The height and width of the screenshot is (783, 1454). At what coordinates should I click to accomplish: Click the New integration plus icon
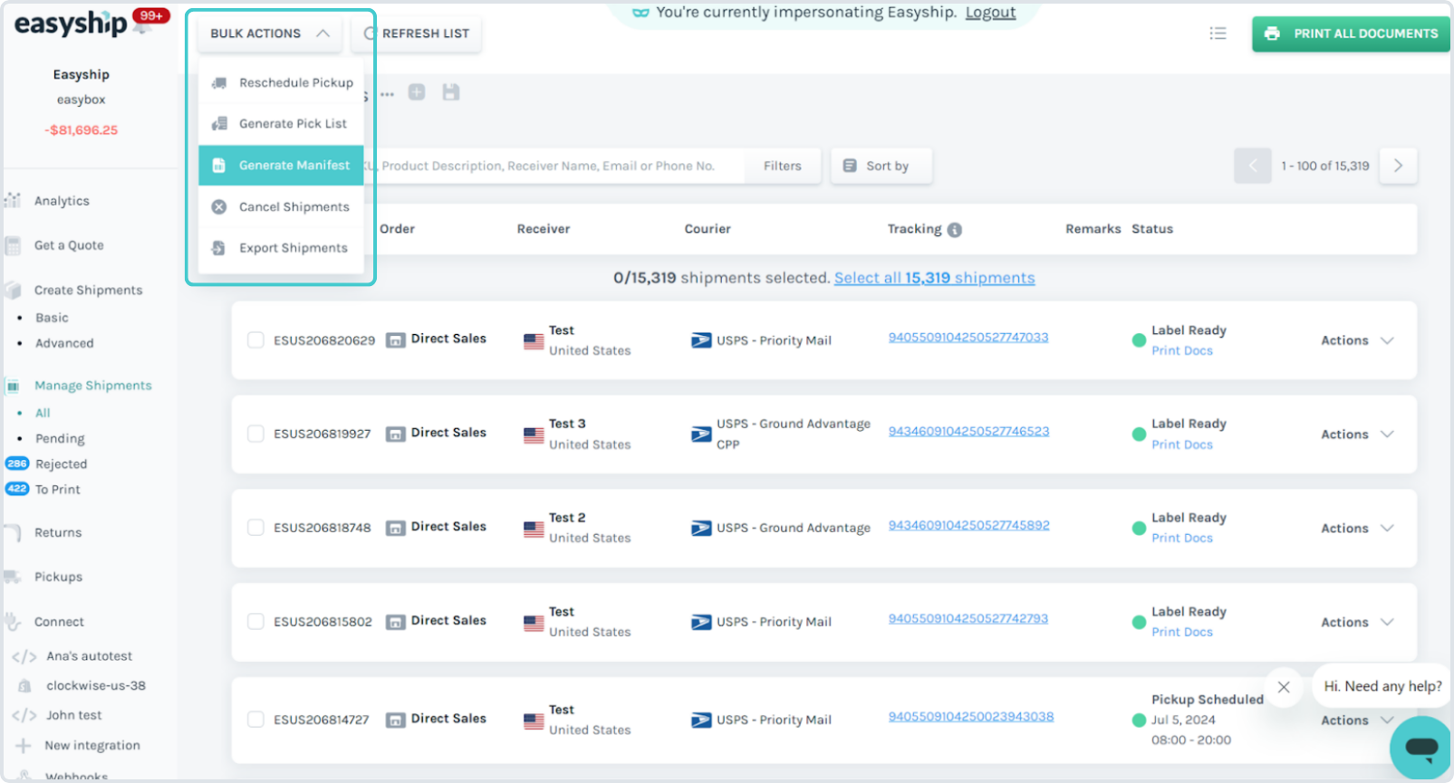[24, 746]
